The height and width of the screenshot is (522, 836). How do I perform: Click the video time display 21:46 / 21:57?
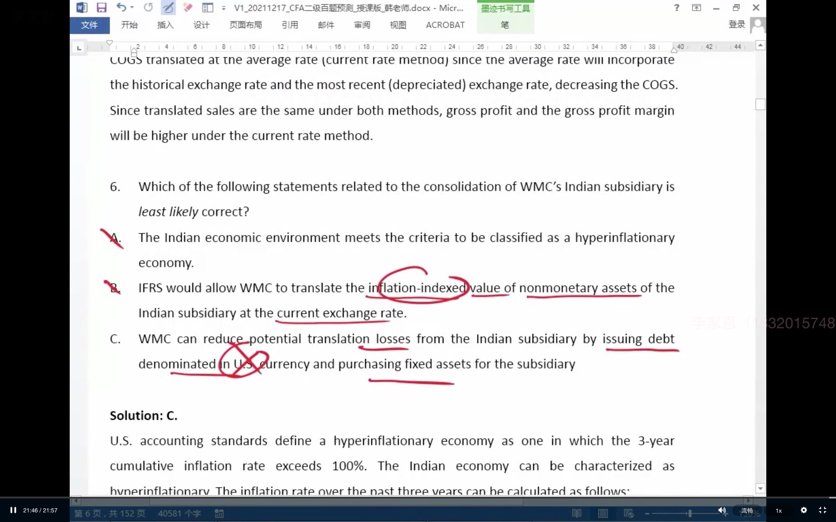click(40, 510)
